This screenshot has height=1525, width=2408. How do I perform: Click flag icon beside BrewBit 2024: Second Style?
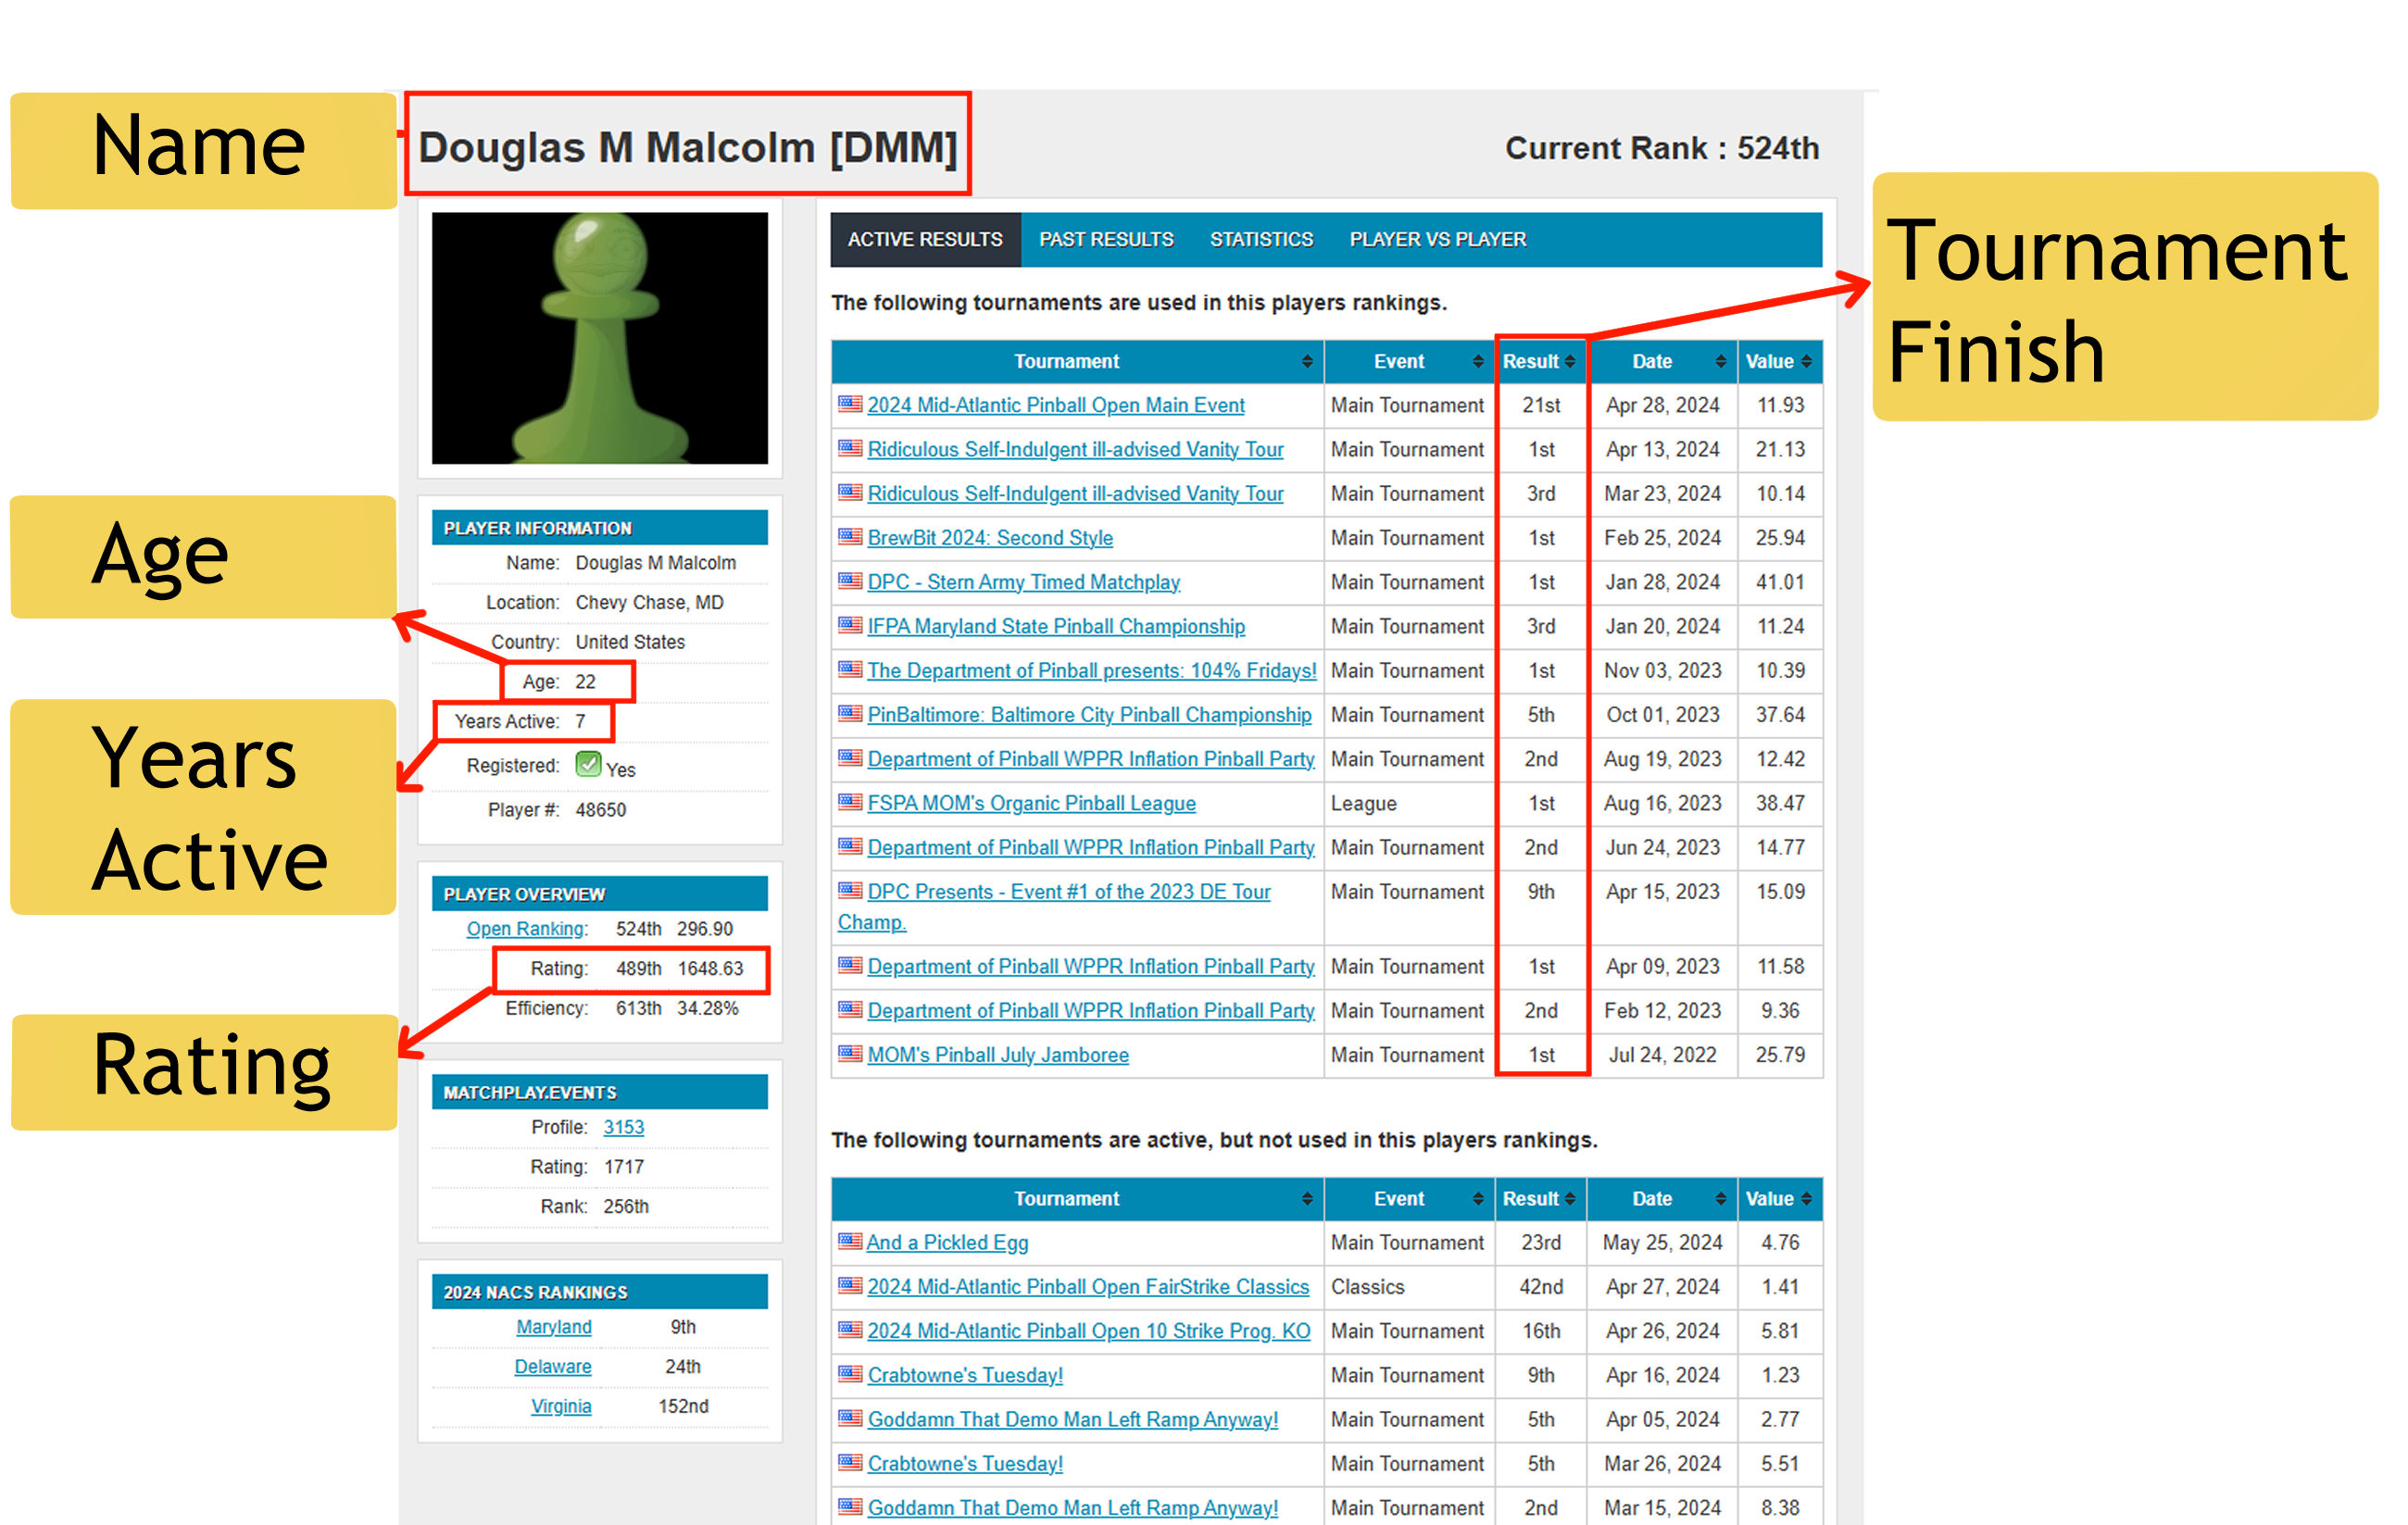850,537
